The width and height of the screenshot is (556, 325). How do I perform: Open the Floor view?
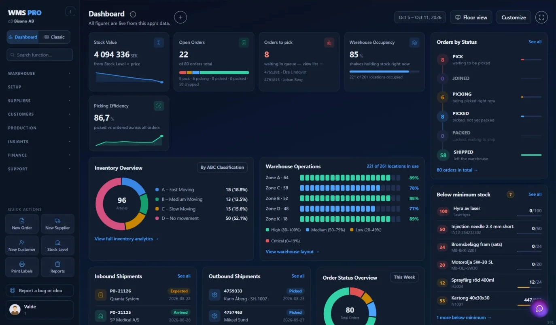(x=471, y=17)
